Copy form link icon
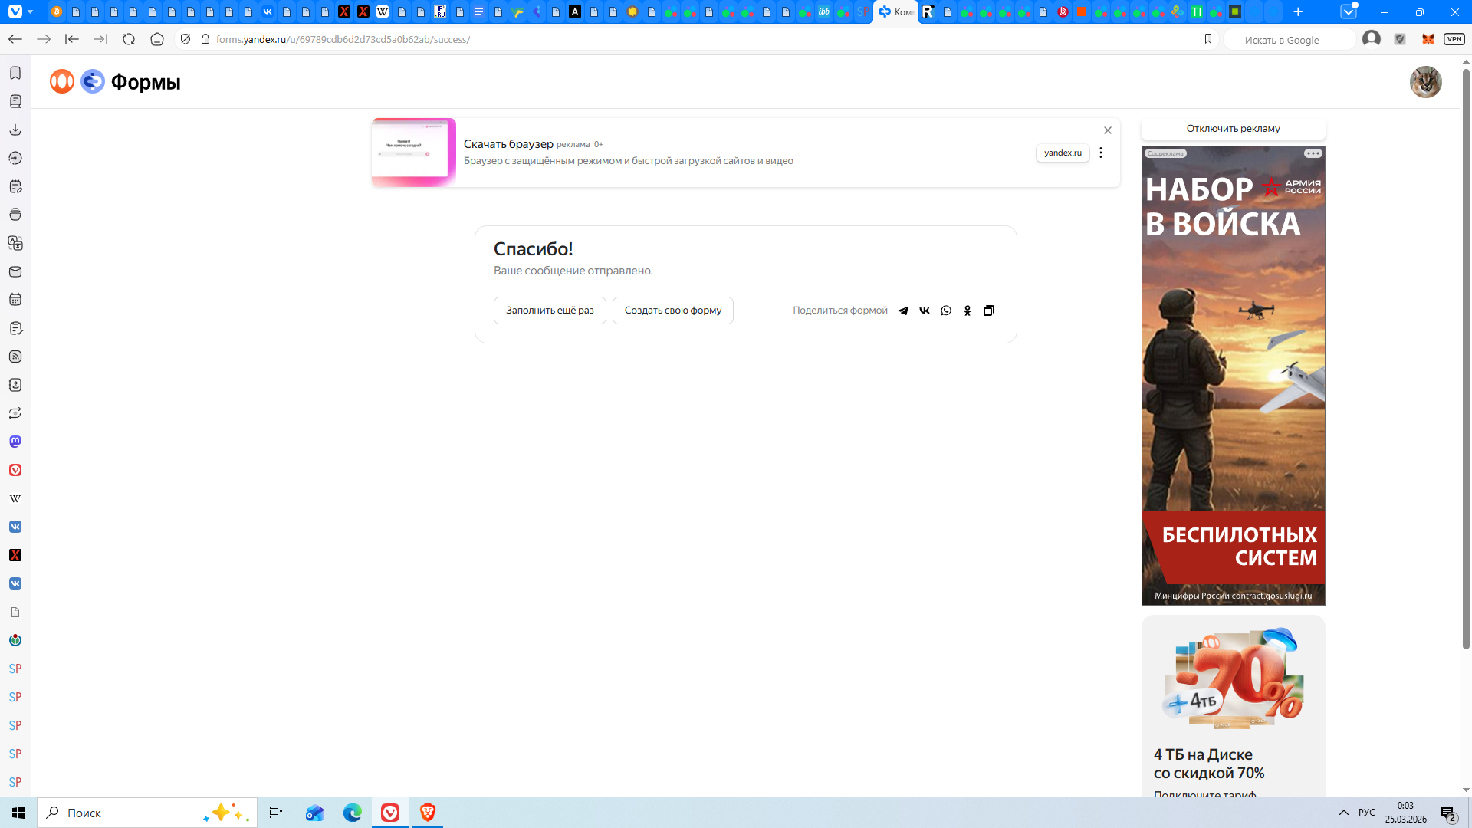Viewport: 1472px width, 828px height. [989, 310]
